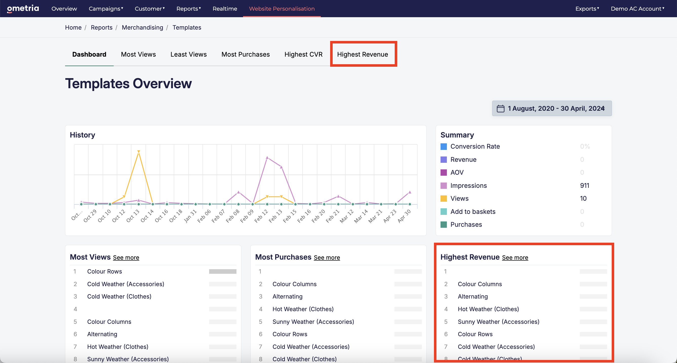Toggle the Impressions legend square
The width and height of the screenshot is (677, 363).
(444, 186)
